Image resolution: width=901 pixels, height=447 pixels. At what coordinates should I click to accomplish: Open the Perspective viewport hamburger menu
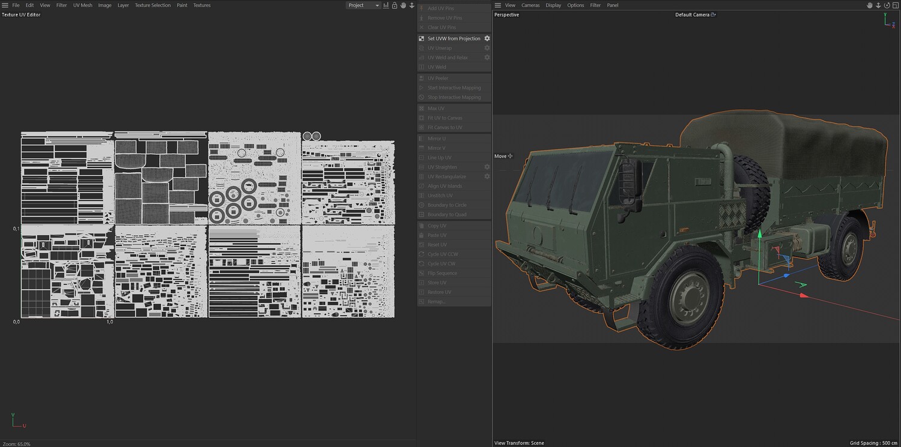(497, 5)
